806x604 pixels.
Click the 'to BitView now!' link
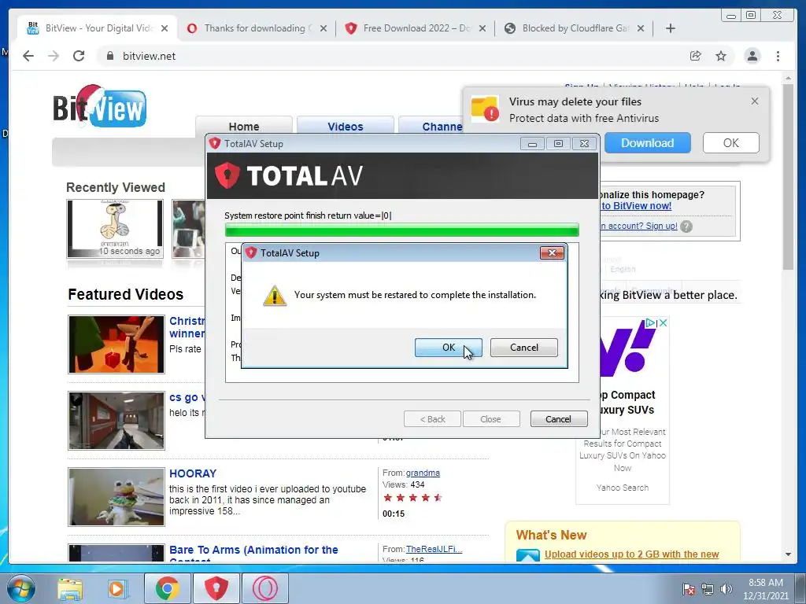pyautogui.click(x=636, y=206)
